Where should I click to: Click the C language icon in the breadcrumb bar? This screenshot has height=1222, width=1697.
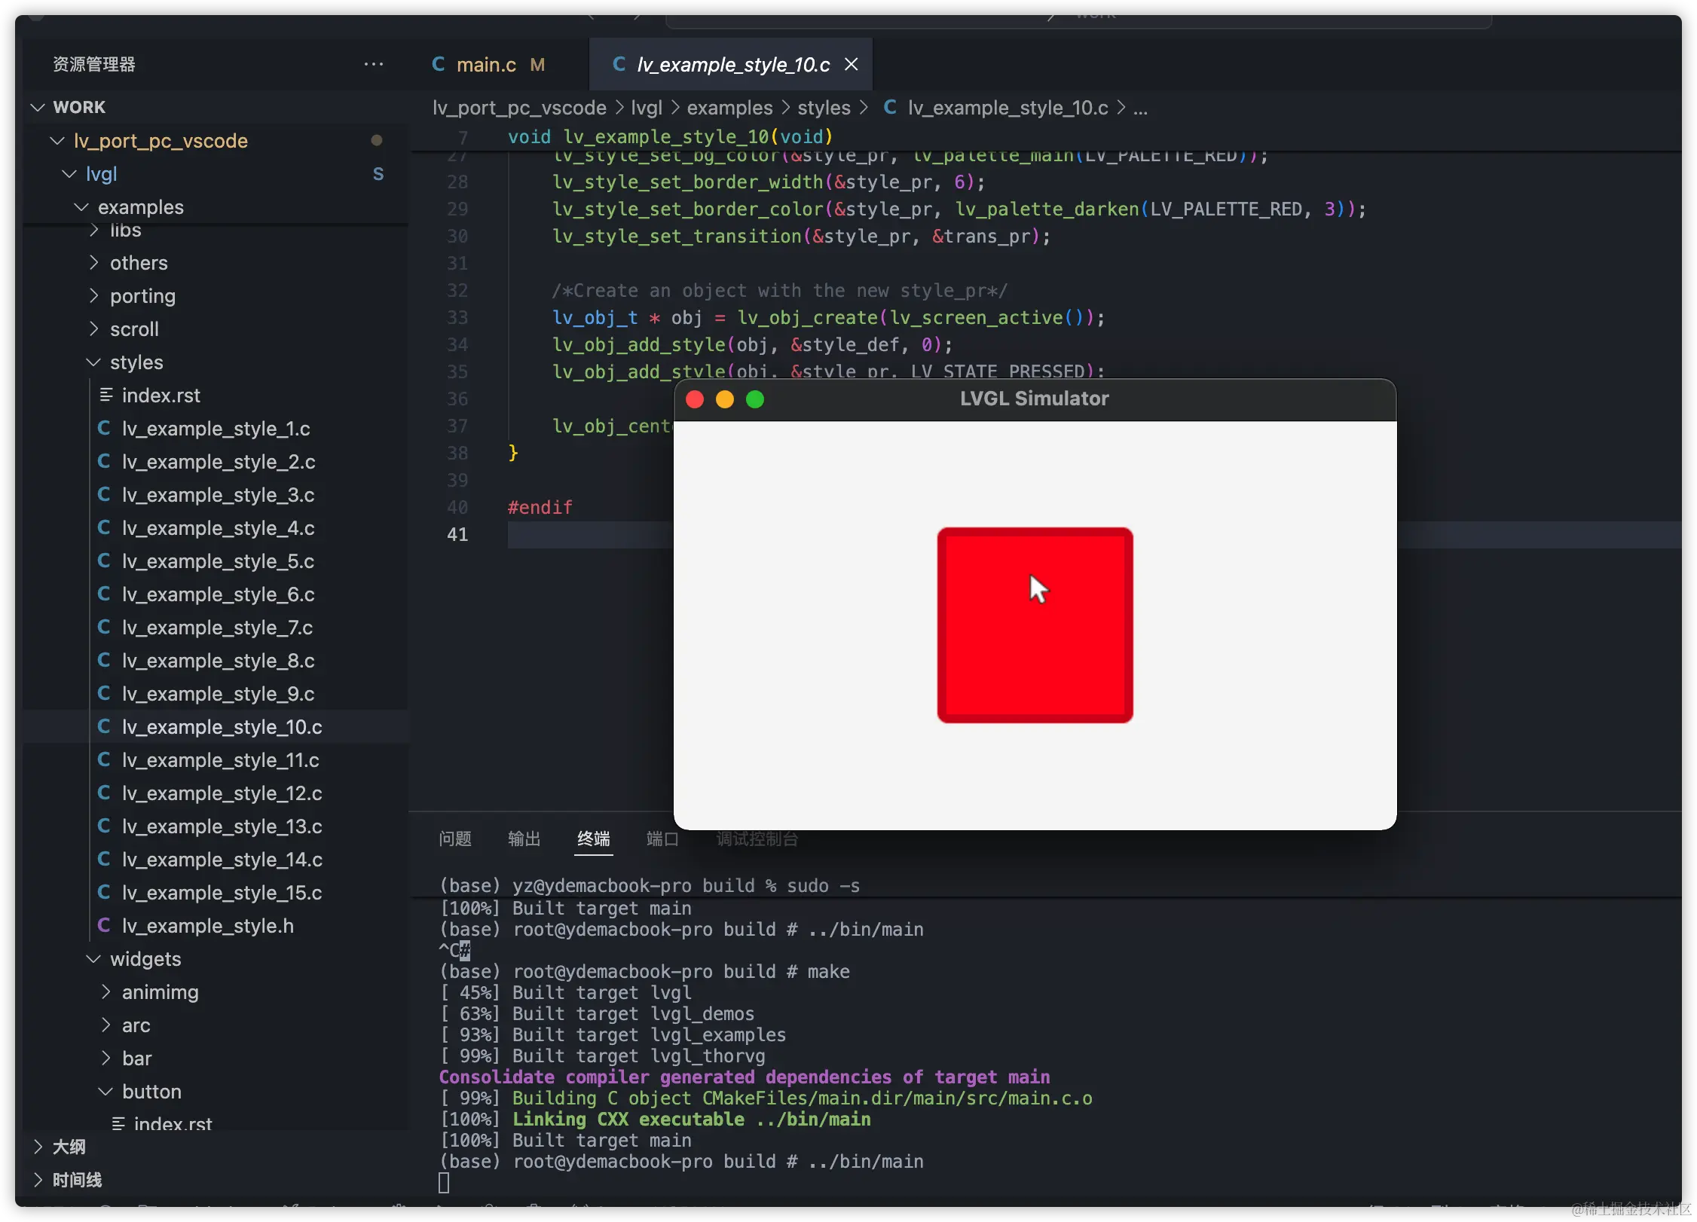(890, 108)
